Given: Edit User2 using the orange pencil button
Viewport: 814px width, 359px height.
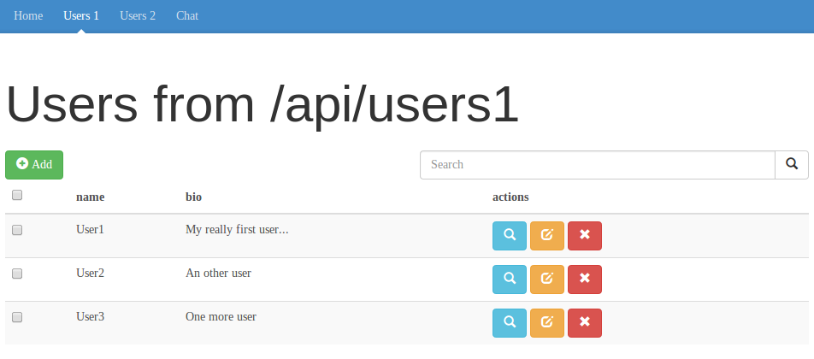Looking at the screenshot, I should [x=546, y=280].
